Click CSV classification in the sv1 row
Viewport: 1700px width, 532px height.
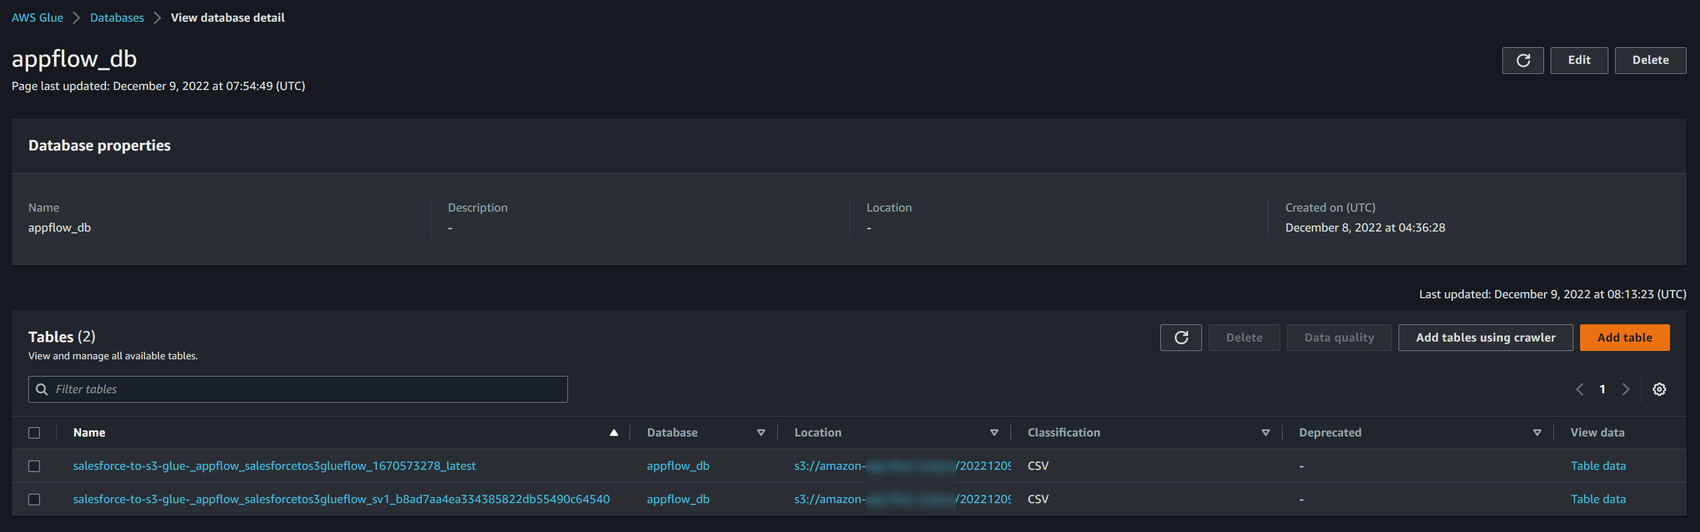tap(1038, 500)
